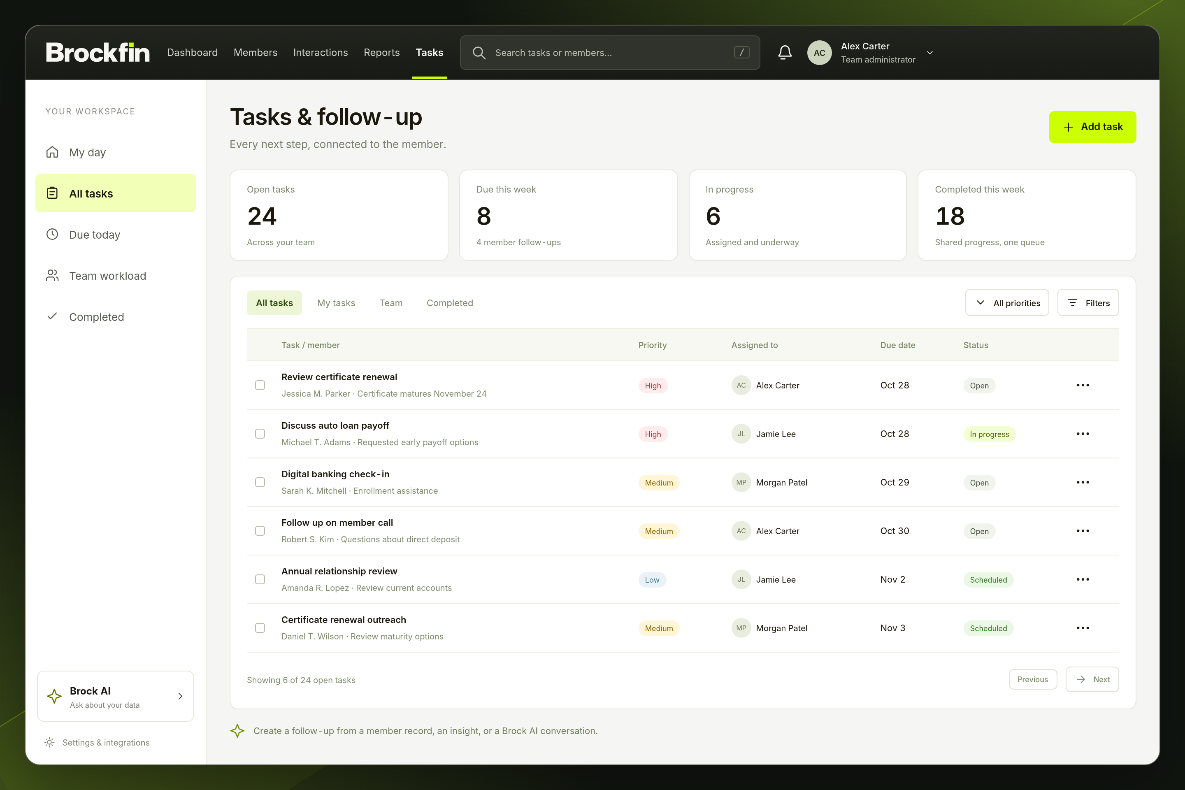Switch to the Team tab
This screenshot has width=1185, height=790.
[391, 303]
